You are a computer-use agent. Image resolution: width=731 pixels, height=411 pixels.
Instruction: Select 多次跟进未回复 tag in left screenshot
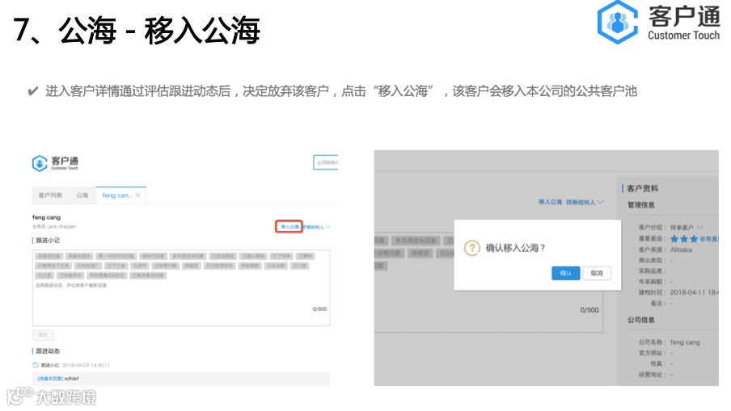pyautogui.click(x=188, y=257)
